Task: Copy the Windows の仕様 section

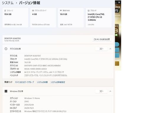Action: pos(101,91)
